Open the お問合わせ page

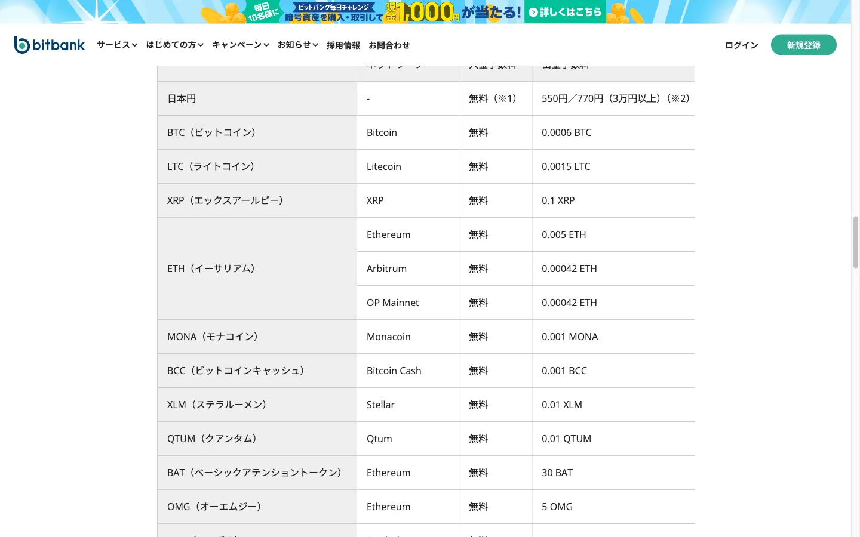pos(389,45)
